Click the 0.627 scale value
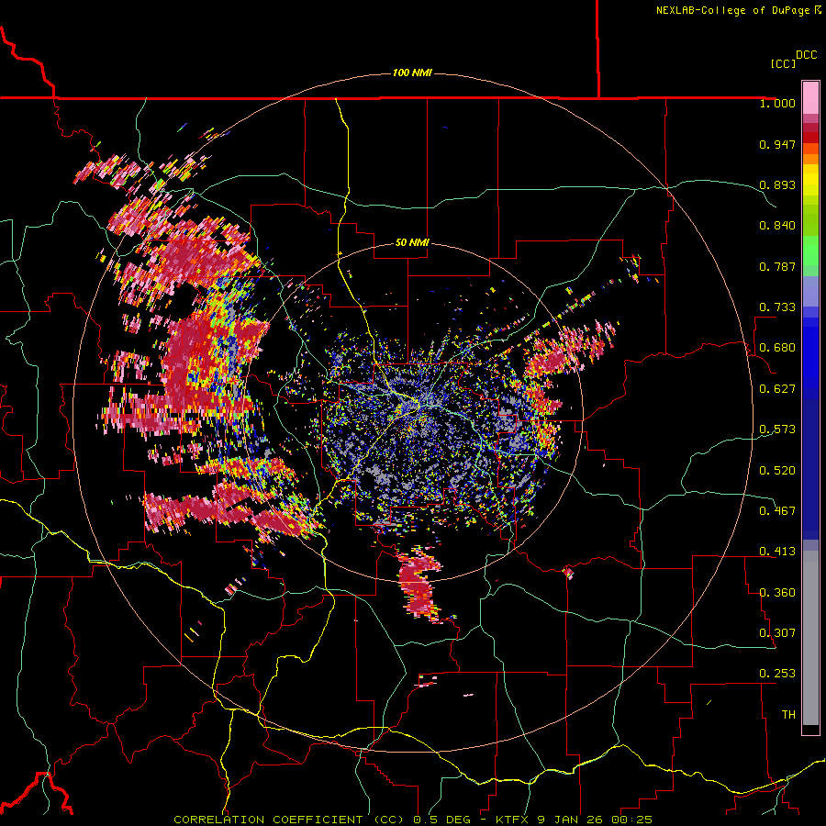This screenshot has height=826, width=826. pyautogui.click(x=777, y=389)
